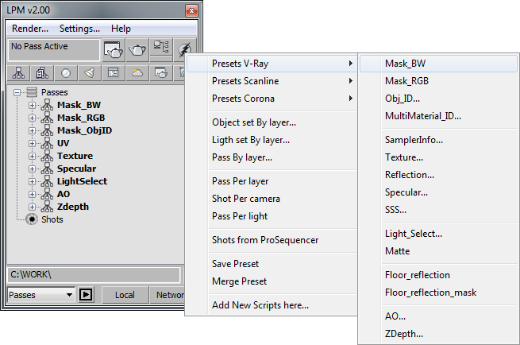Click the play arrow button beside Passes dropdown
The height and width of the screenshot is (345, 520).
pyautogui.click(x=86, y=294)
